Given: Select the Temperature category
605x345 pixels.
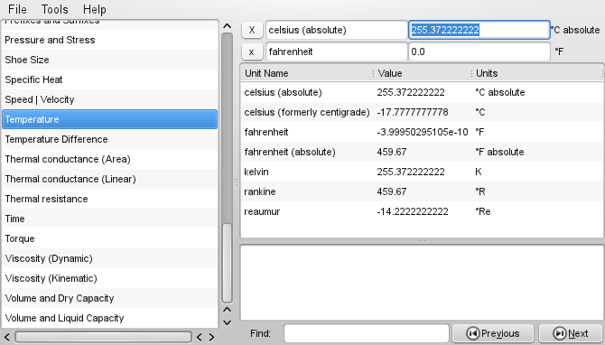Looking at the screenshot, I should click(x=109, y=119).
